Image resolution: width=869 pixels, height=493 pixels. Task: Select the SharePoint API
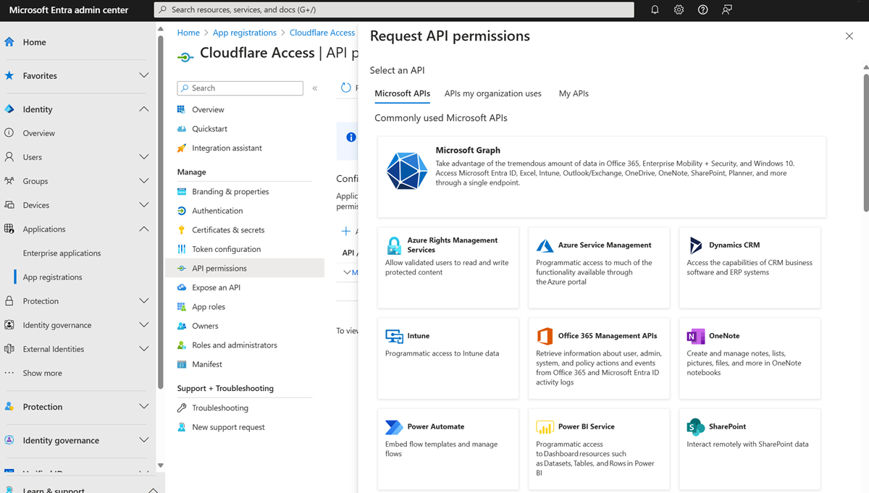(750, 449)
